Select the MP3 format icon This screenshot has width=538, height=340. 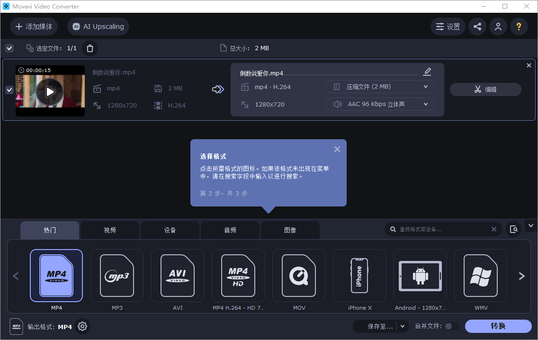(x=117, y=276)
